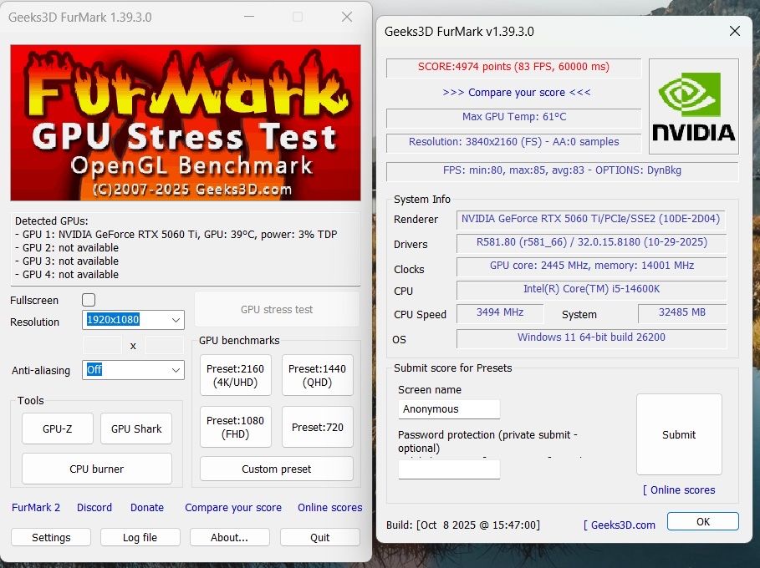Open the Resolution dropdown showing 1920x1080
Viewport: 760px width, 568px height.
(x=133, y=320)
